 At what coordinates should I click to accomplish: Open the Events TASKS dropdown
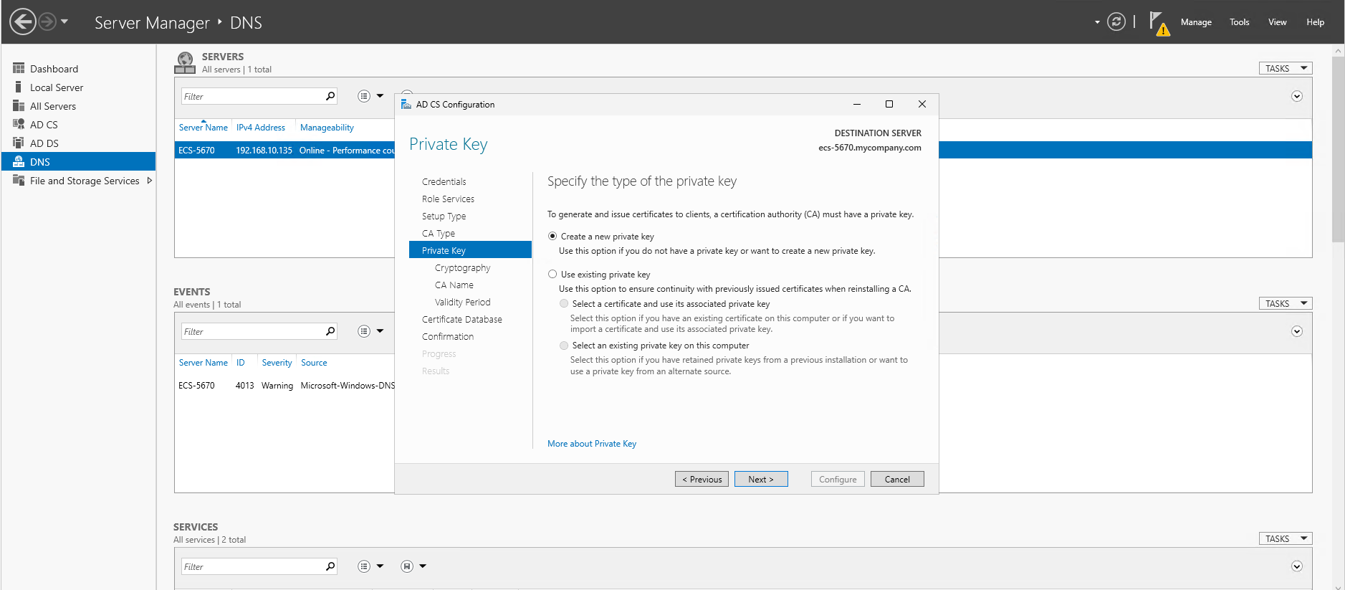click(1285, 304)
